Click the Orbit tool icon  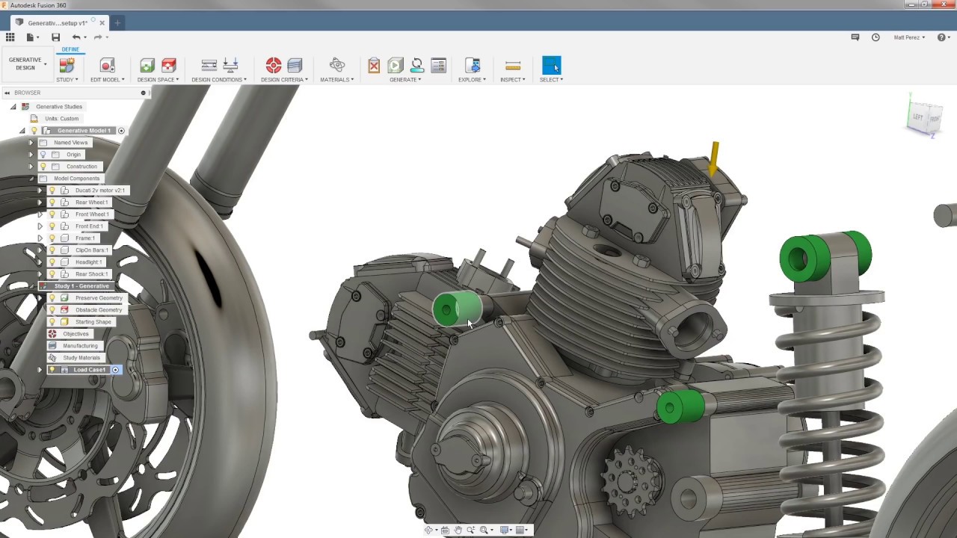[x=428, y=530]
